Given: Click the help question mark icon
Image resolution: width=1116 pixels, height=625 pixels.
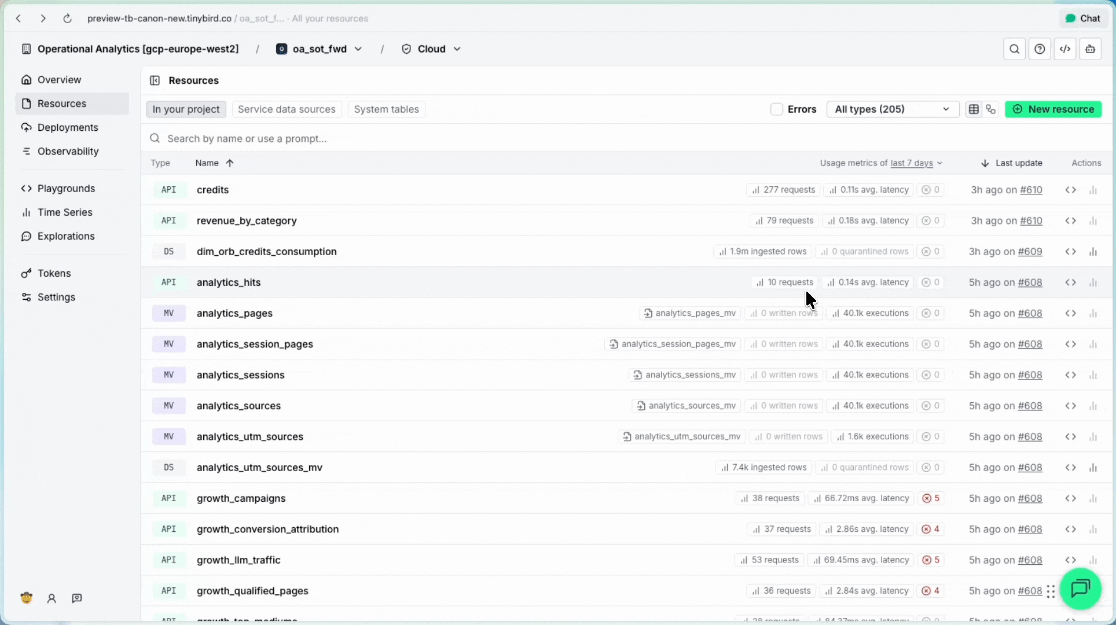Looking at the screenshot, I should [1040, 49].
